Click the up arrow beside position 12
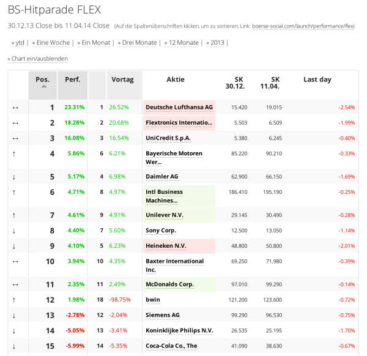Screen dimensions: 367x356 (x=14, y=300)
